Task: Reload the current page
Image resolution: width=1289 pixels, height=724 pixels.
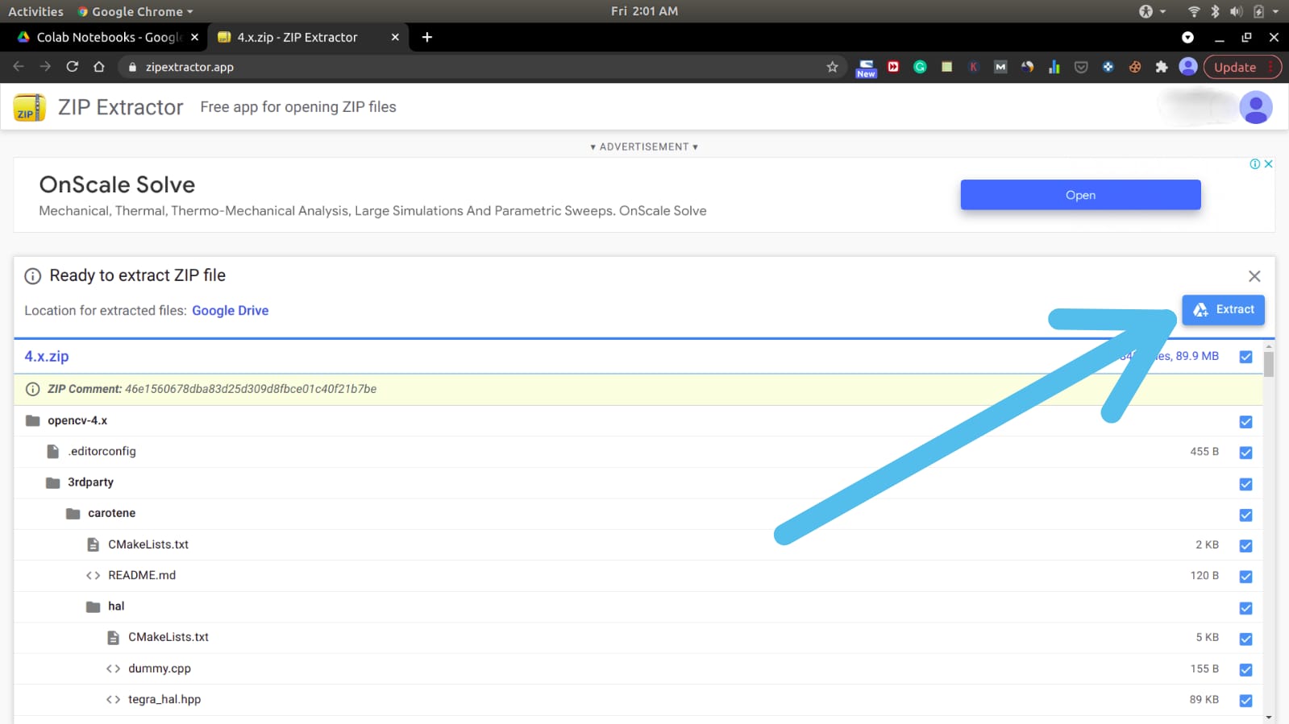Action: click(x=73, y=67)
